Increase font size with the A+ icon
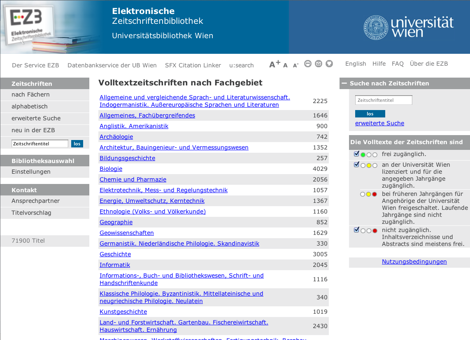 275,64
